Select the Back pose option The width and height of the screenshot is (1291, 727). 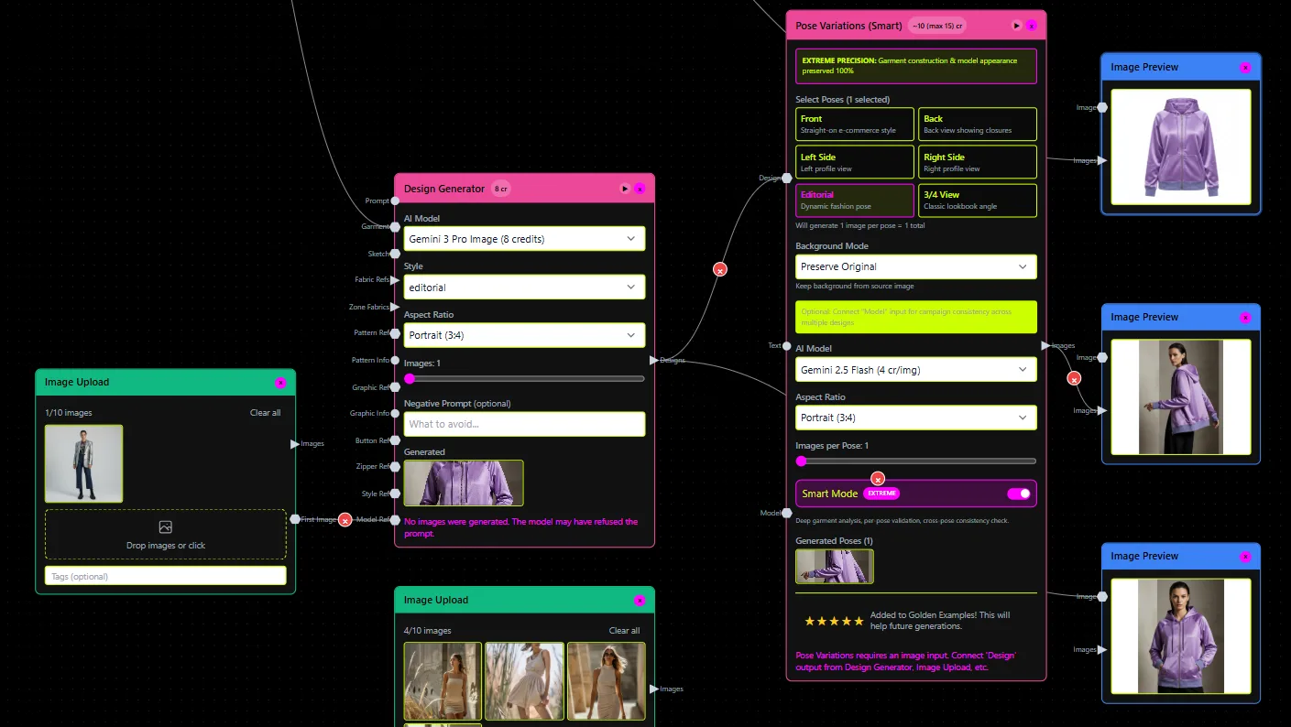978,124
